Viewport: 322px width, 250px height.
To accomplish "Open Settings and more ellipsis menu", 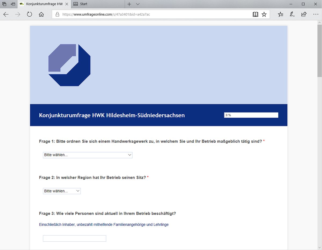I will (x=316, y=15).
